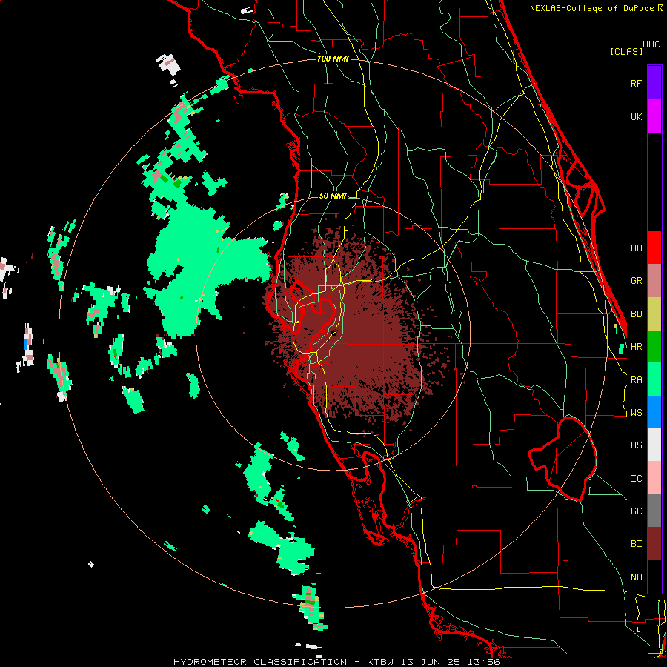Image resolution: width=667 pixels, height=667 pixels.
Task: Select the GC gray legend swatch
Action: (654, 511)
